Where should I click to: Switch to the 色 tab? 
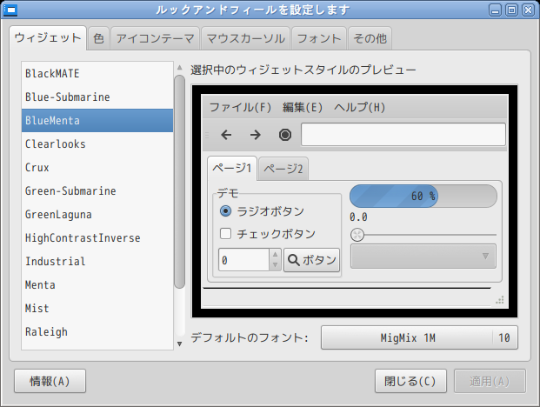pyautogui.click(x=98, y=38)
